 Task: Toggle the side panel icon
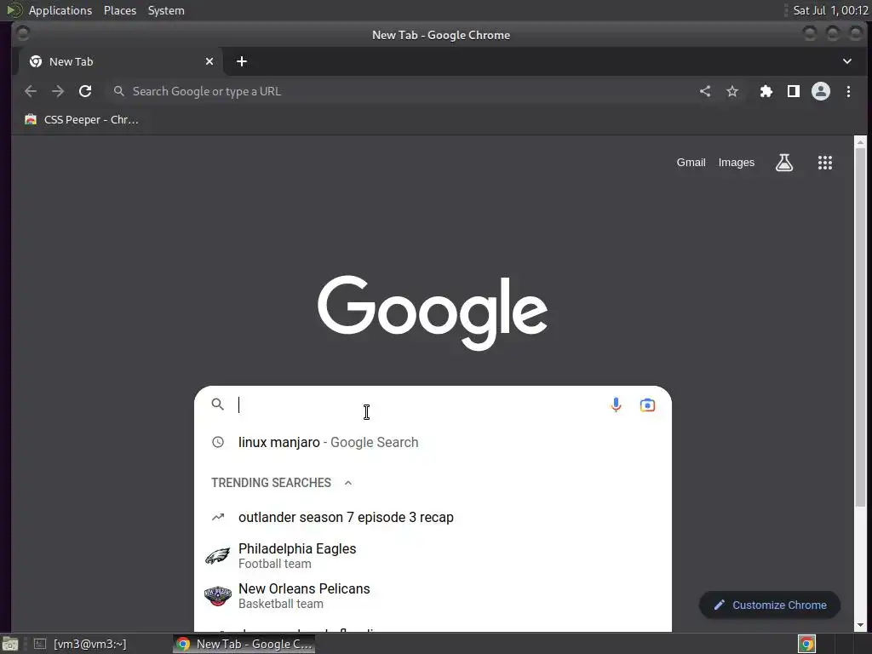794,91
